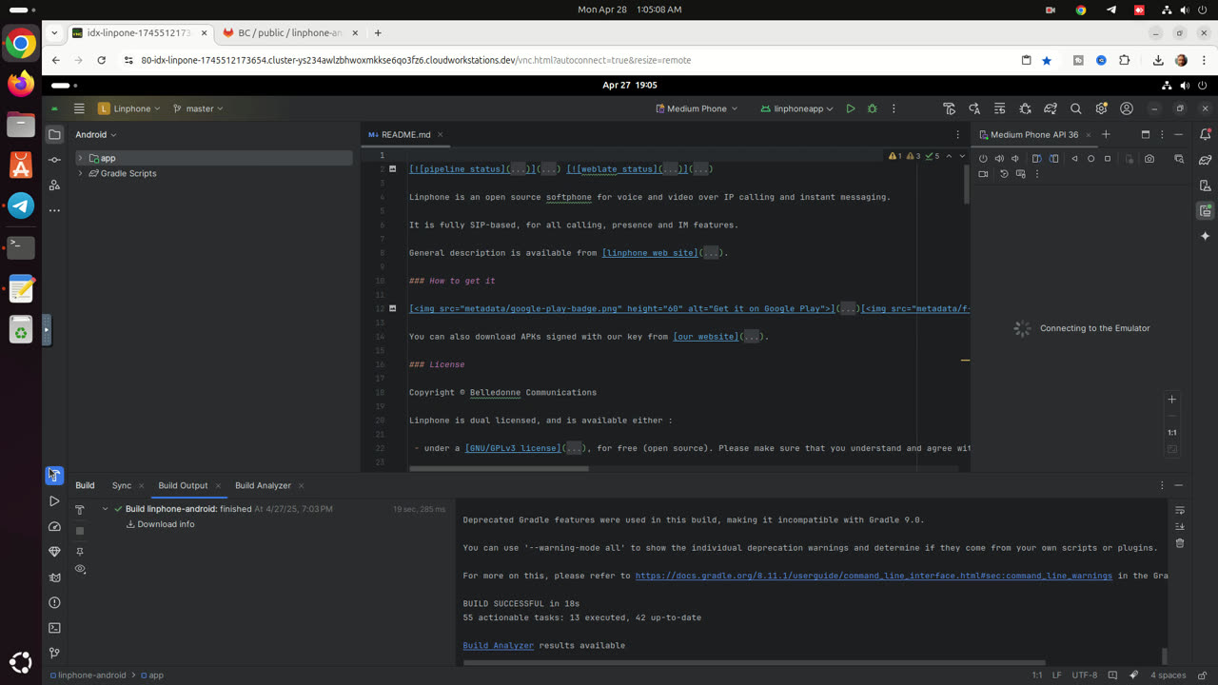Viewport: 1218px width, 685px height.
Task: Click build output horizontal scrollbar
Action: pyautogui.click(x=754, y=662)
